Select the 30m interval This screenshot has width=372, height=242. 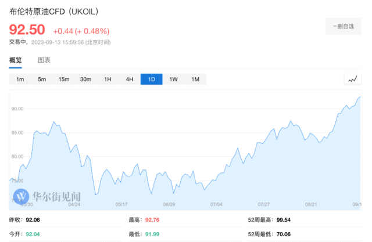(x=85, y=79)
